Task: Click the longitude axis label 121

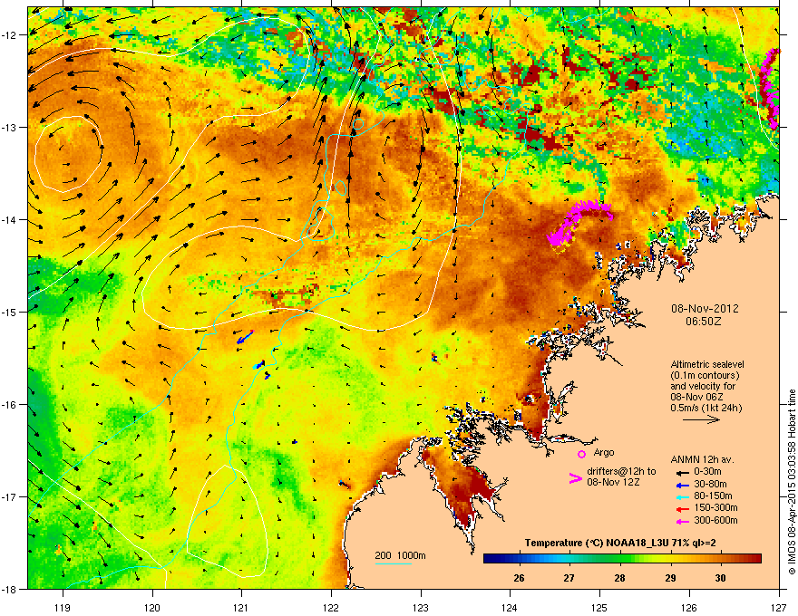Action: (241, 607)
